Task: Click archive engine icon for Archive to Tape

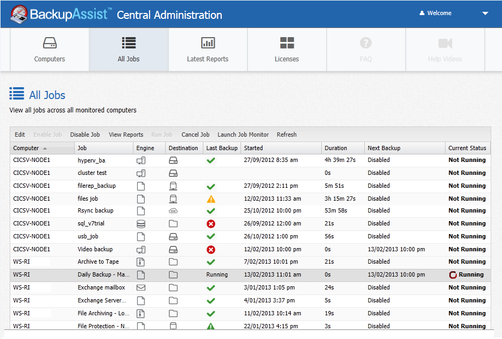Action: 141,262
